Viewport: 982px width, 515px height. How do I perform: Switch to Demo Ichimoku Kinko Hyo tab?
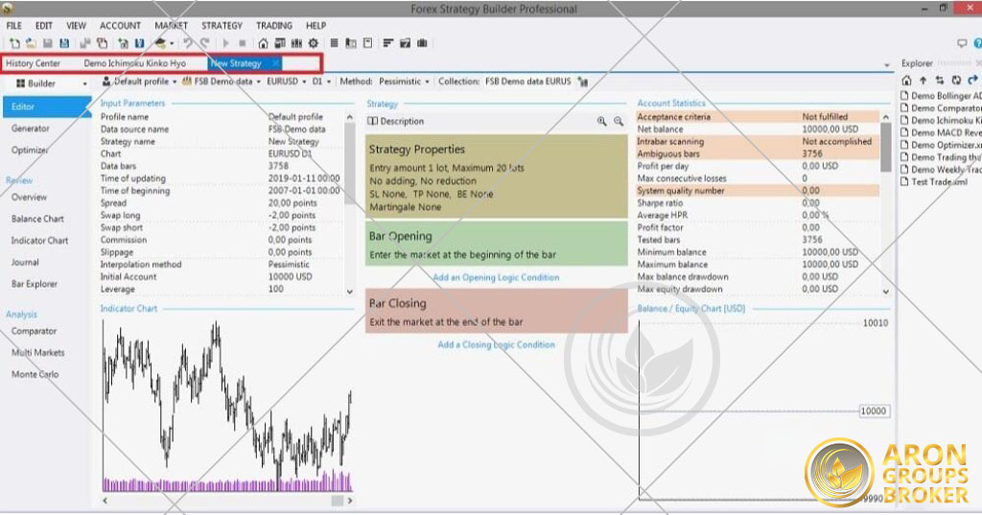(134, 63)
